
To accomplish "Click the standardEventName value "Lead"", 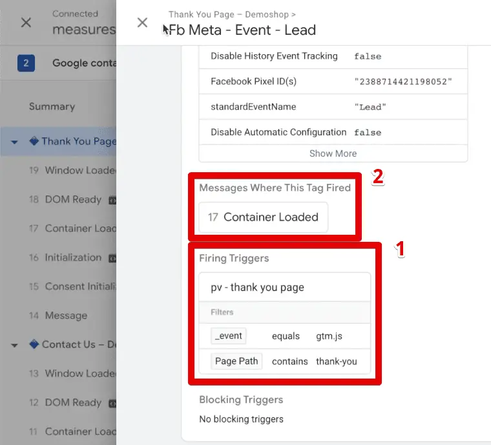I will click(370, 107).
